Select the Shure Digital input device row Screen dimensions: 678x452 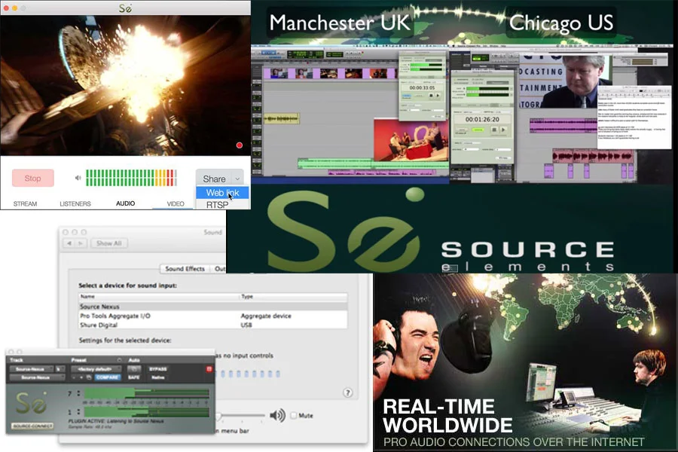coord(212,325)
